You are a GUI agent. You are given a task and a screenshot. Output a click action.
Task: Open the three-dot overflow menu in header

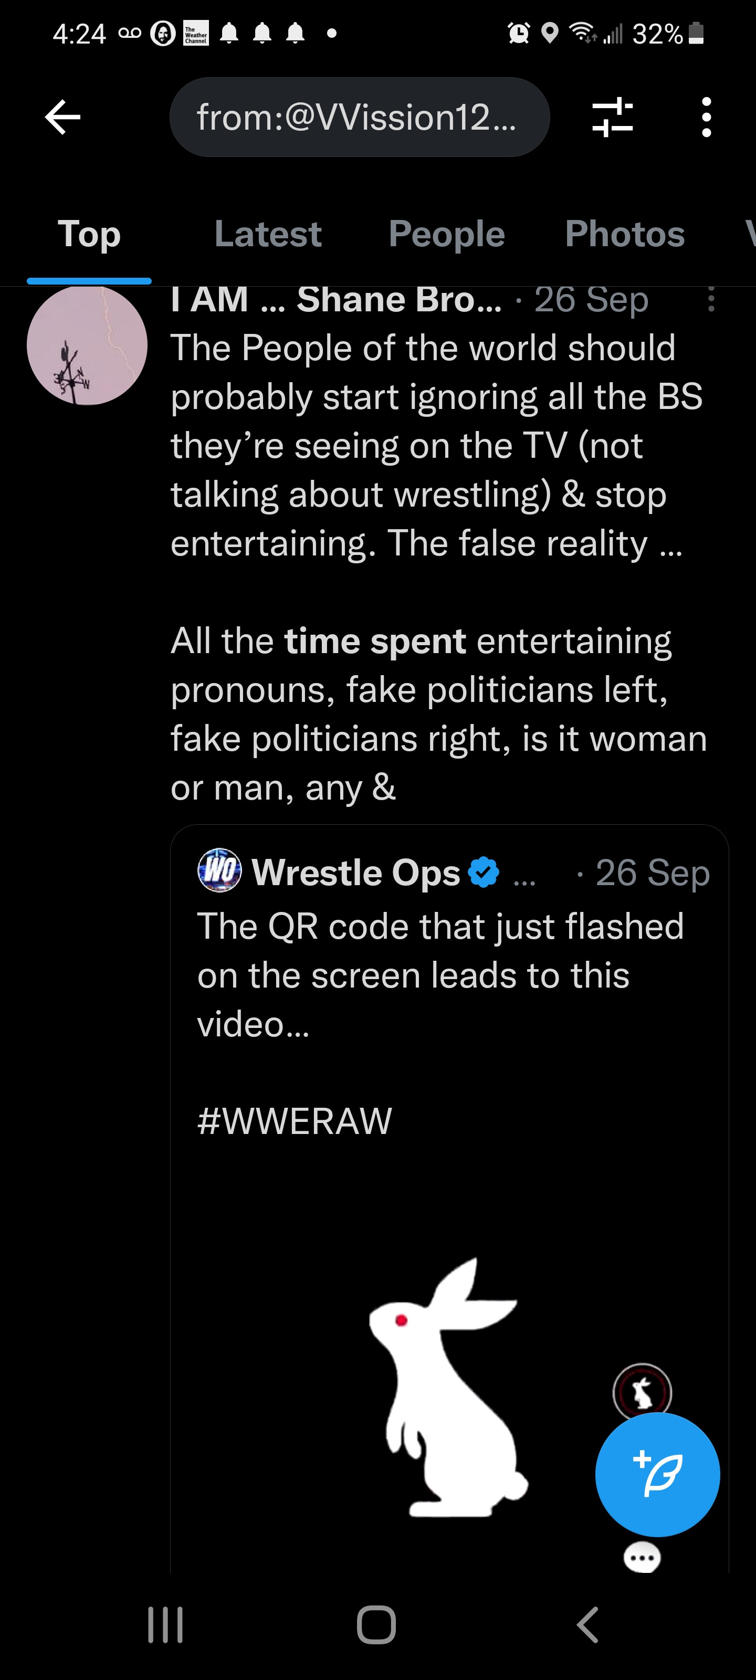706,118
